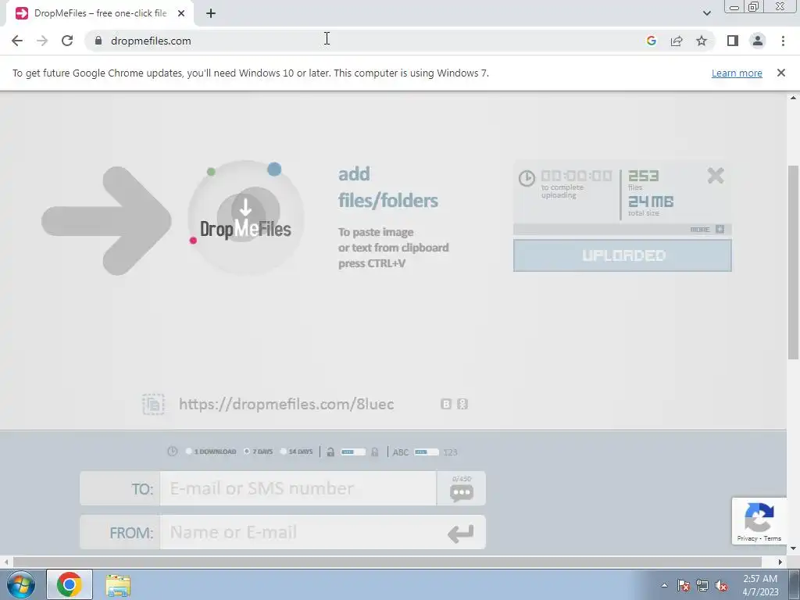Focus the FROM name or e-mail field

point(298,532)
